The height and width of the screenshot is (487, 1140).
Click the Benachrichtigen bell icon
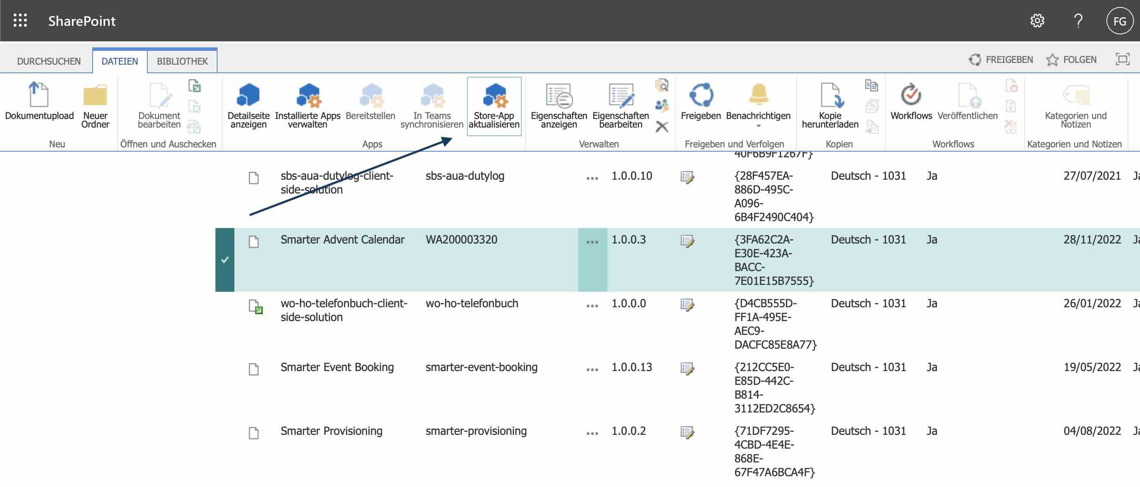759,95
